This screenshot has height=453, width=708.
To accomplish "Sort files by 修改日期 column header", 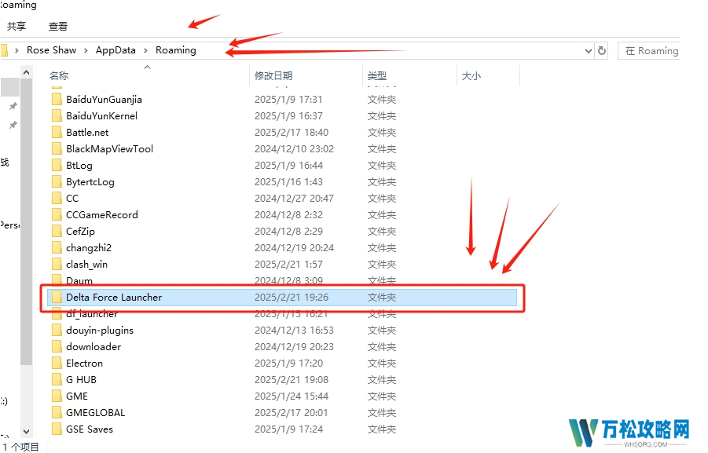I will point(273,76).
